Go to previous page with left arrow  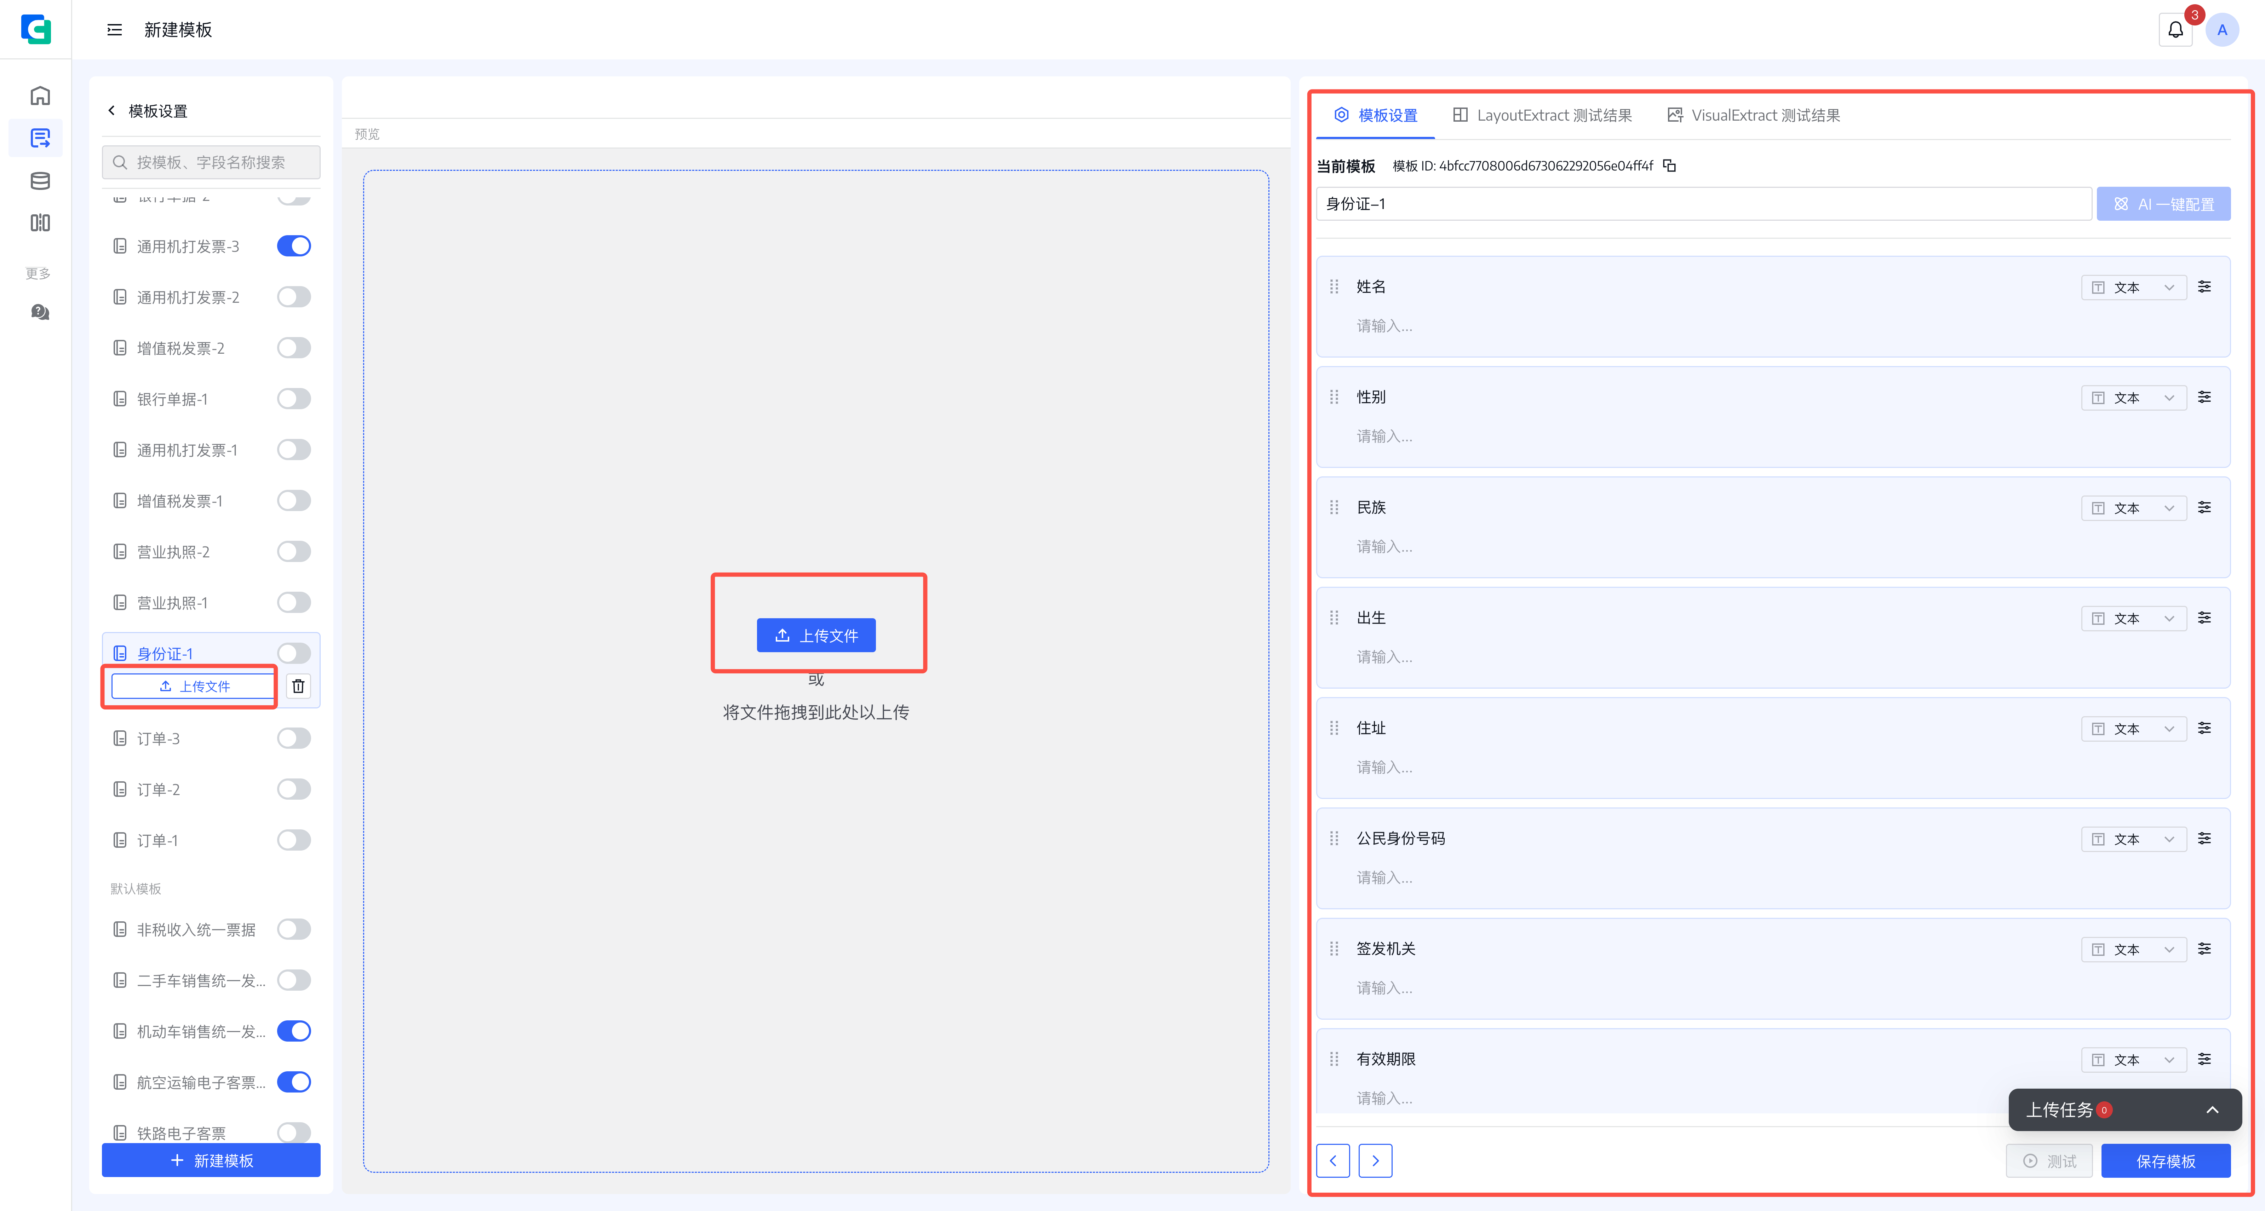pyautogui.click(x=1333, y=1161)
